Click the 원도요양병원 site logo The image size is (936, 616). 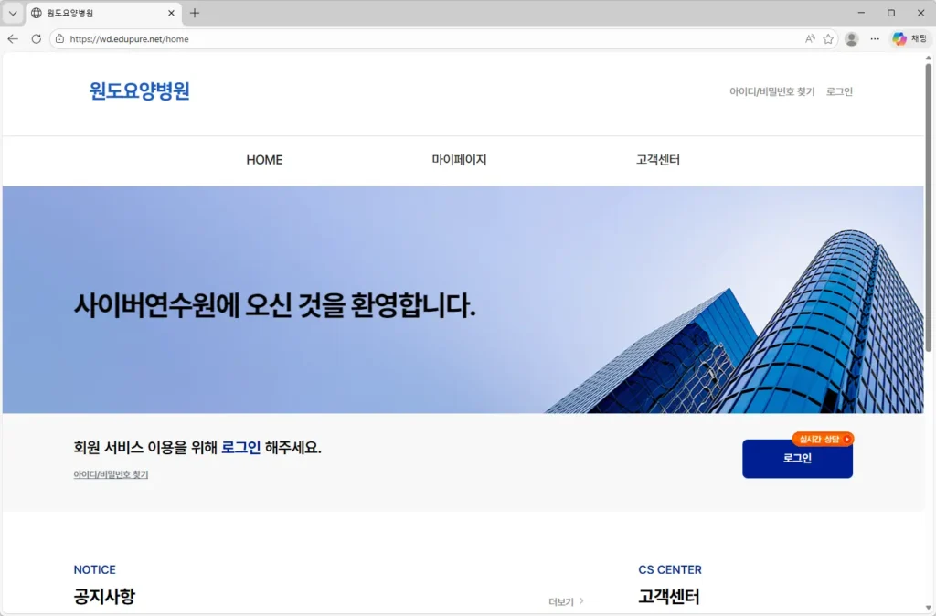pos(138,91)
